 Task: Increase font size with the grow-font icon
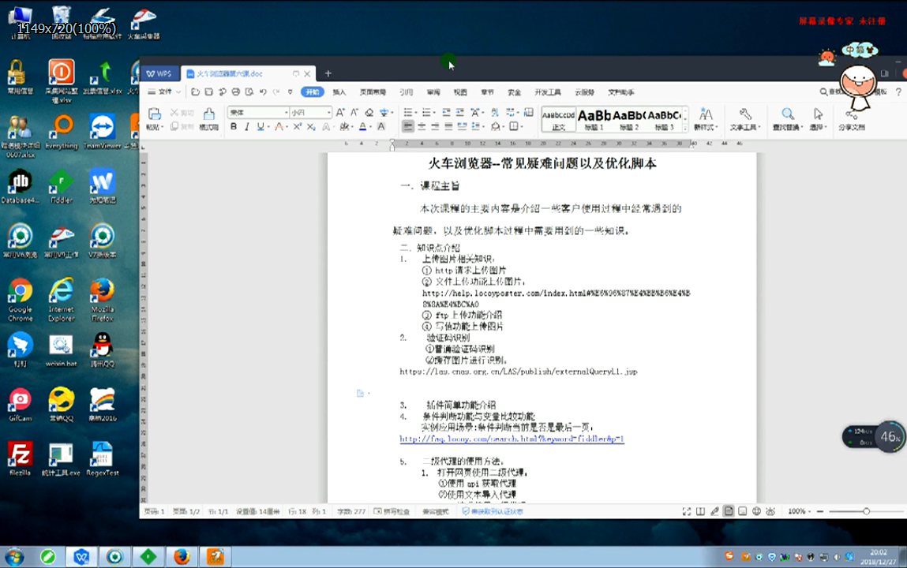(x=340, y=112)
